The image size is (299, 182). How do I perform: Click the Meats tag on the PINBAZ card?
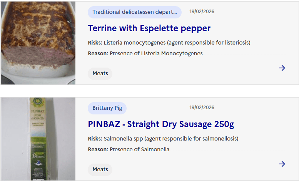pos(100,169)
